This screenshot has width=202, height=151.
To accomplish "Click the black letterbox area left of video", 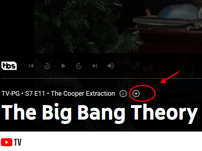I will pyautogui.click(x=17, y=26).
